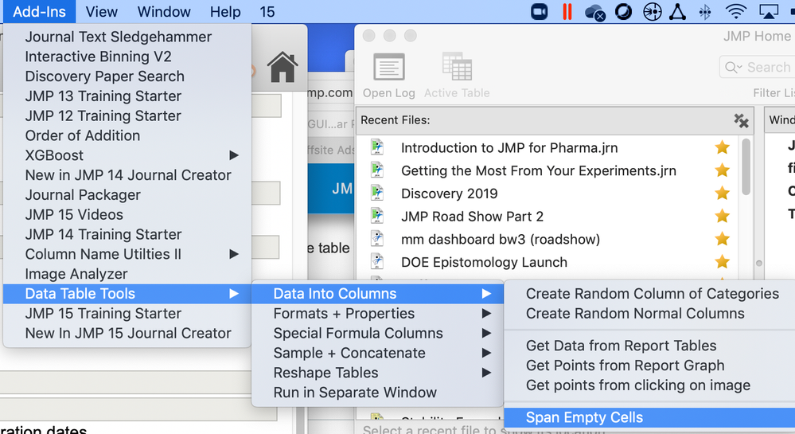Viewport: 795px width, 434px height.
Task: Open DOE Epistomology Launch file
Action: click(x=484, y=263)
